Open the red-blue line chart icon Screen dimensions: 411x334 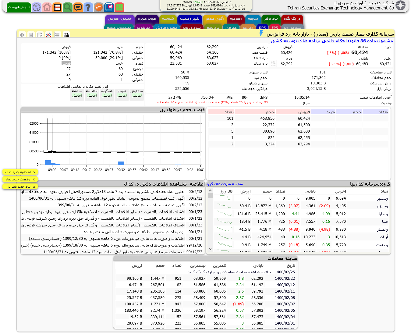[49, 35]
